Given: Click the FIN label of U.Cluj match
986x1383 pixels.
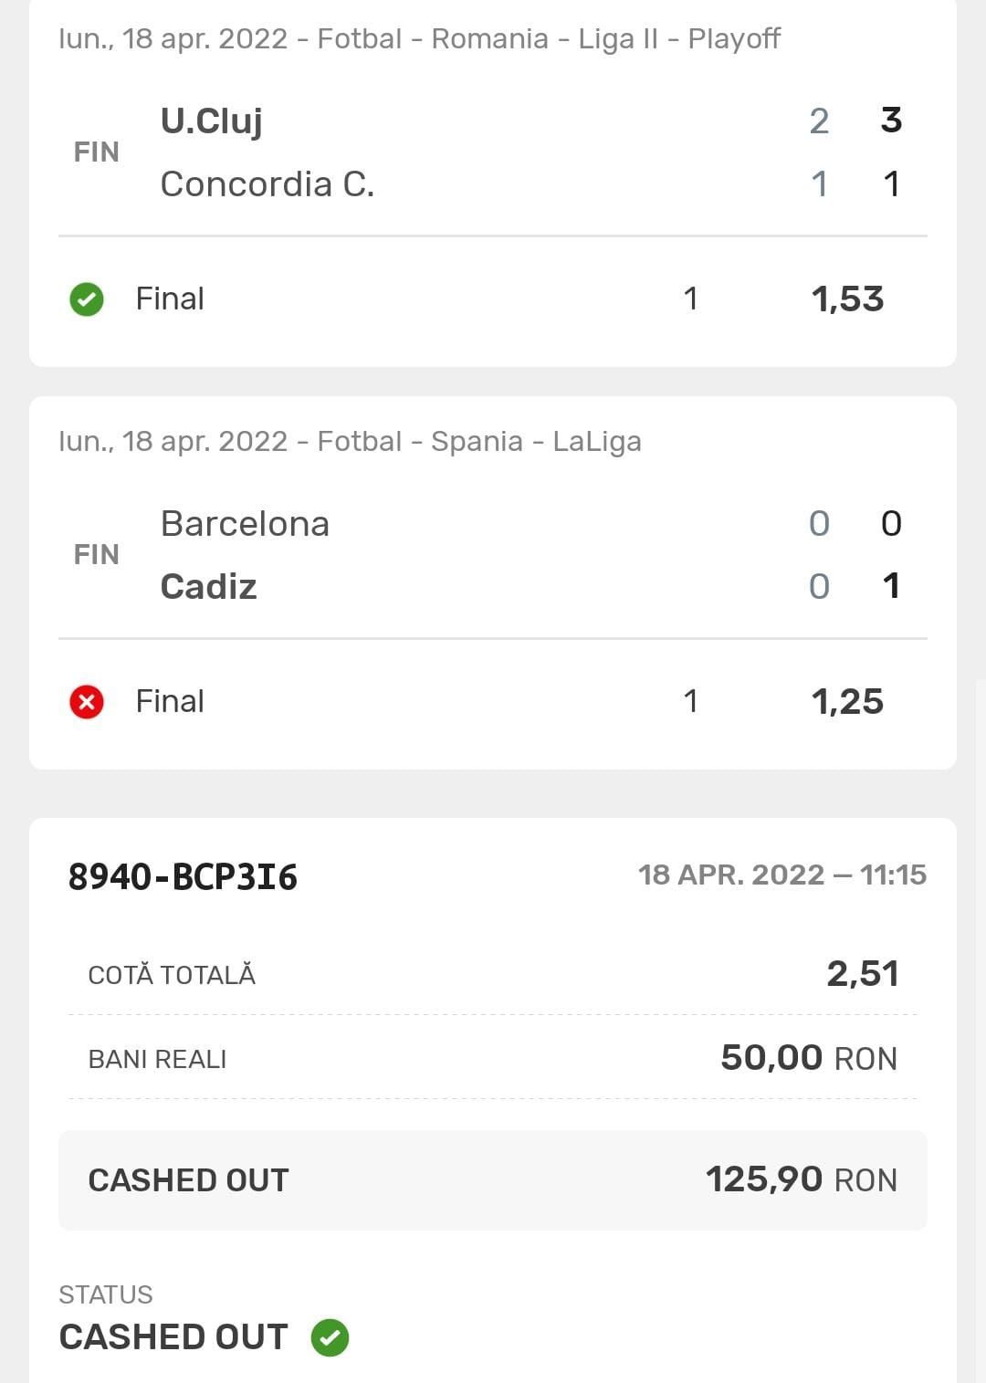Looking at the screenshot, I should click(x=97, y=152).
